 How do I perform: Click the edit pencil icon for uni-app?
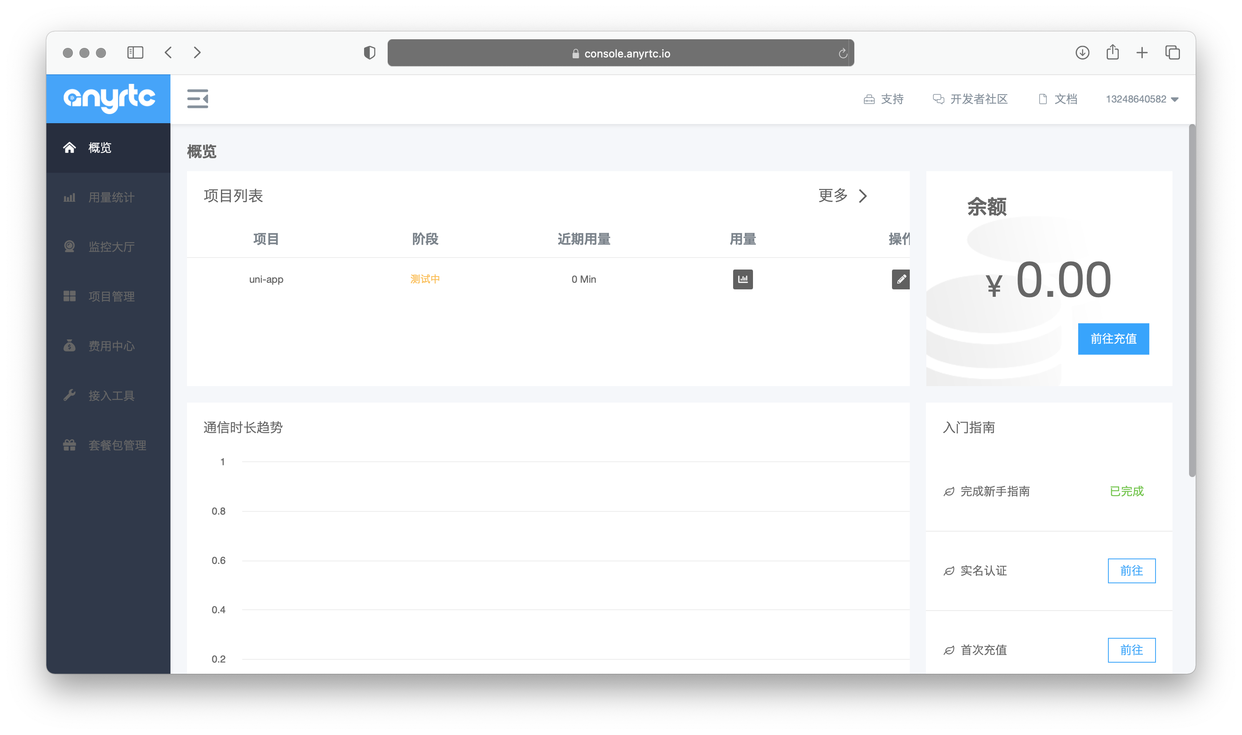(x=901, y=279)
